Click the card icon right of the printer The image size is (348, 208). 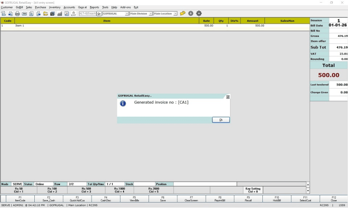(x=25, y=14)
